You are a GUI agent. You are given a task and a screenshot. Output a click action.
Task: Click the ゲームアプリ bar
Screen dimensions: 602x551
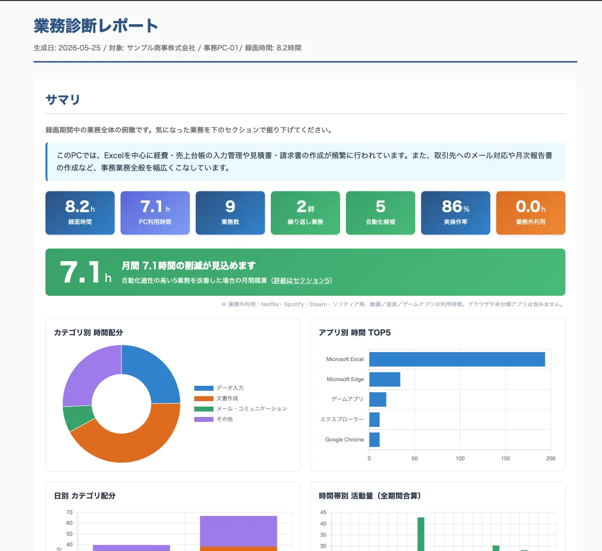click(x=378, y=399)
